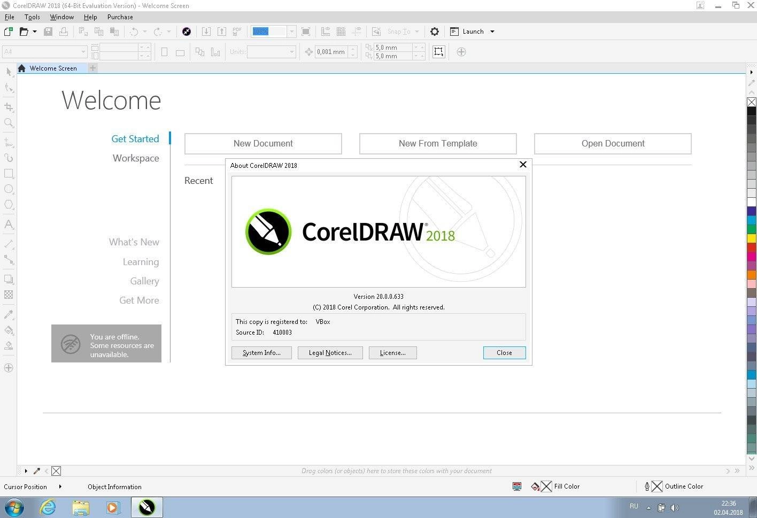Select the Ellipse tool in toolbox
The width and height of the screenshot is (757, 518).
tap(9, 189)
